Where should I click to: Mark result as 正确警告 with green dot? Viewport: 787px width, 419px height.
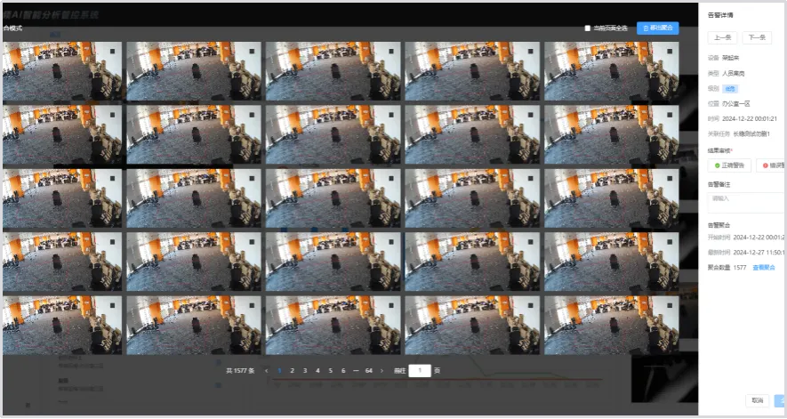(729, 165)
